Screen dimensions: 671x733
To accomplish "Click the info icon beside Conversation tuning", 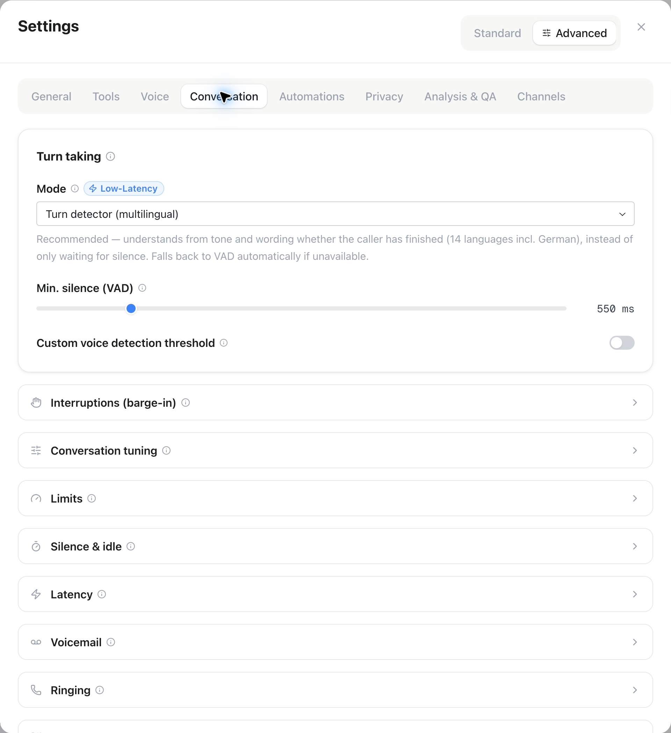I will pos(166,450).
